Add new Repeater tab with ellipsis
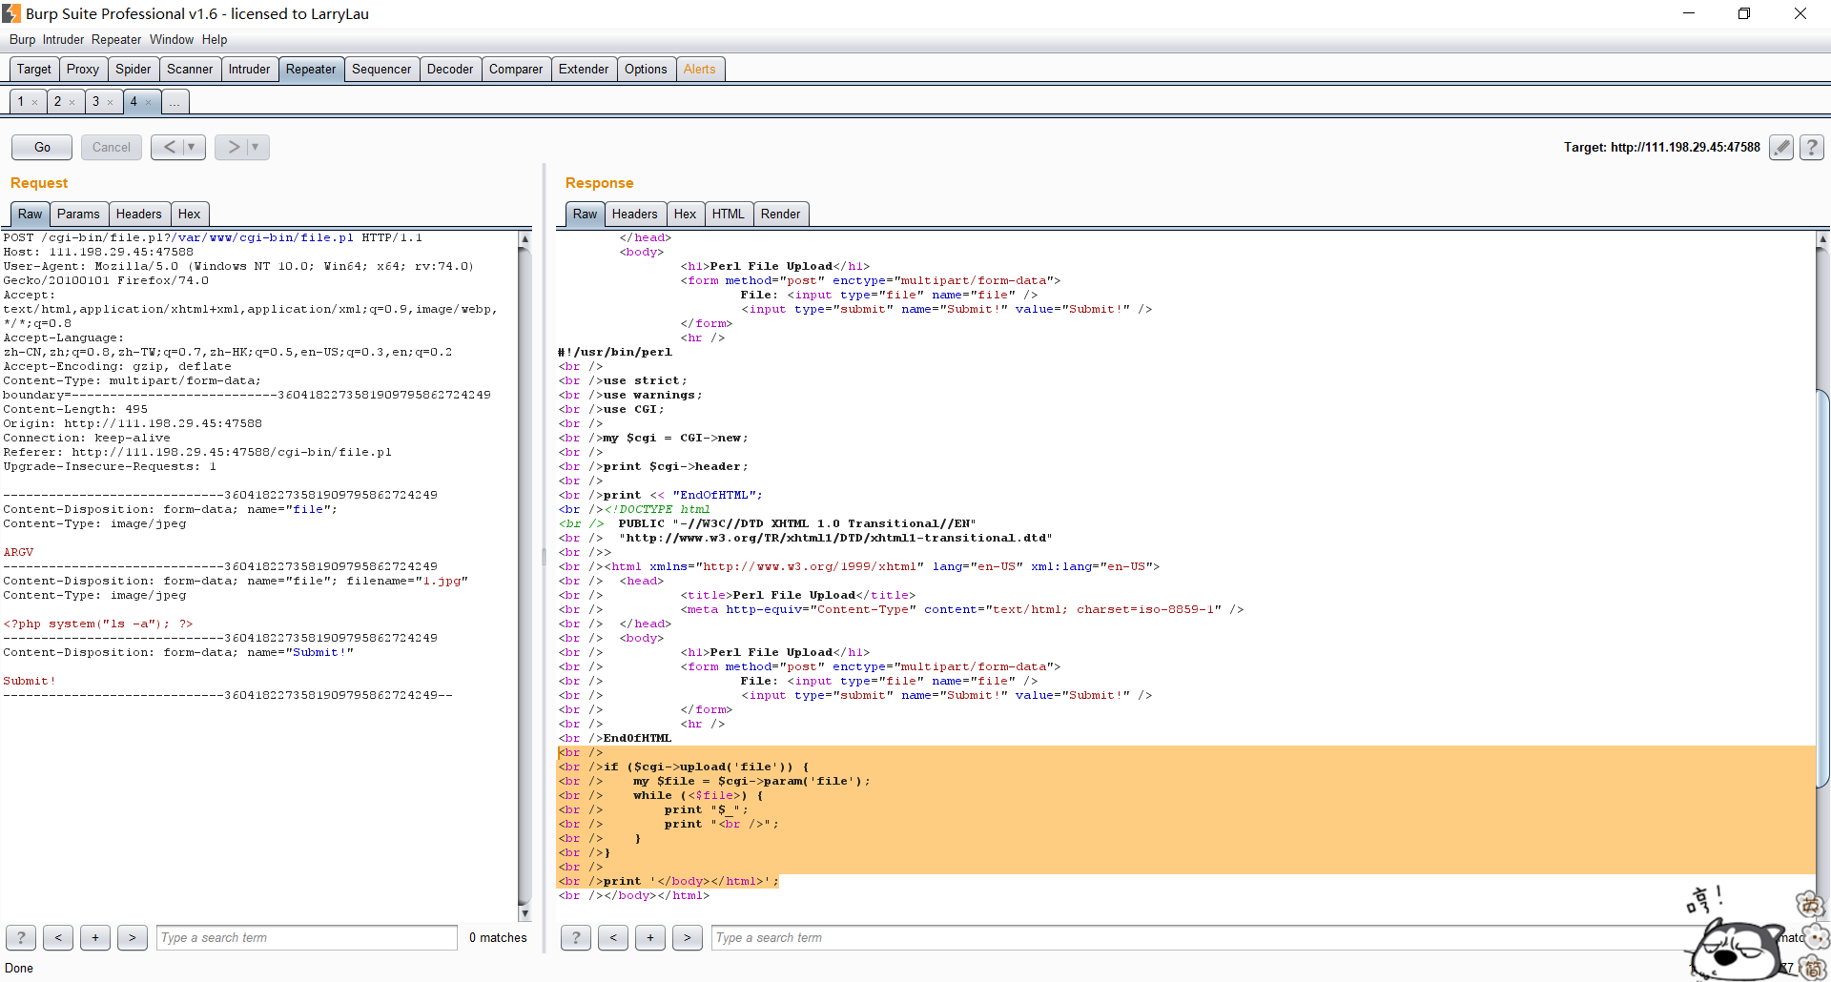The height and width of the screenshot is (982, 1831). click(x=175, y=102)
